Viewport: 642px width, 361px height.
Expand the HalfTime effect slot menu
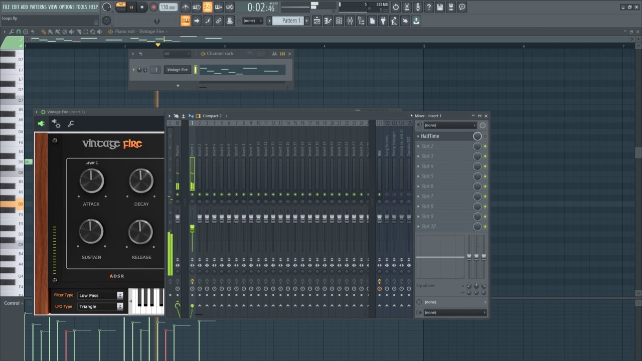[x=418, y=136]
